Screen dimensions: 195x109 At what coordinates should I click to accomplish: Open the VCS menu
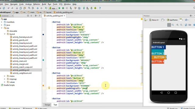pos(61,4)
